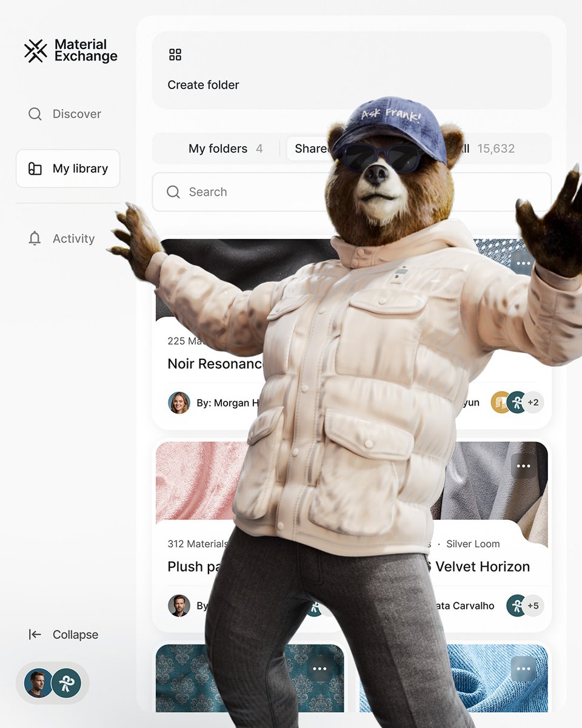The width and height of the screenshot is (582, 728).
Task: Switch to the My folders tab
Action: pos(226,149)
